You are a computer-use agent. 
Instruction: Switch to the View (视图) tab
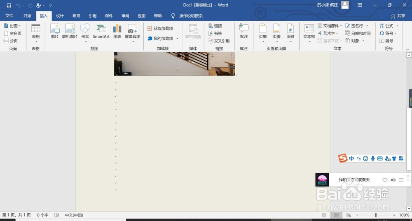coord(141,16)
